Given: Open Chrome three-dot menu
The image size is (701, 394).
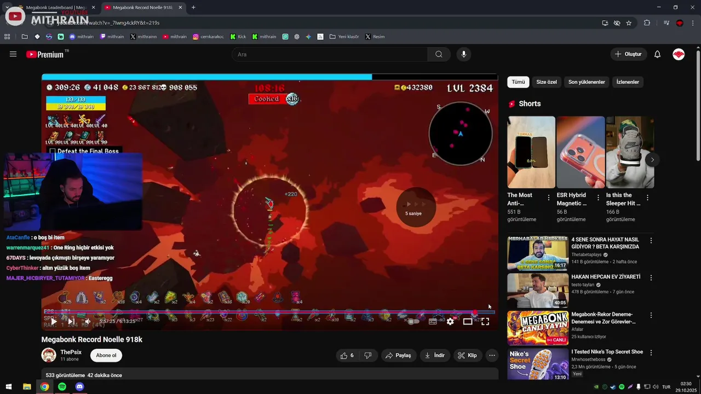Looking at the screenshot, I should (x=693, y=23).
